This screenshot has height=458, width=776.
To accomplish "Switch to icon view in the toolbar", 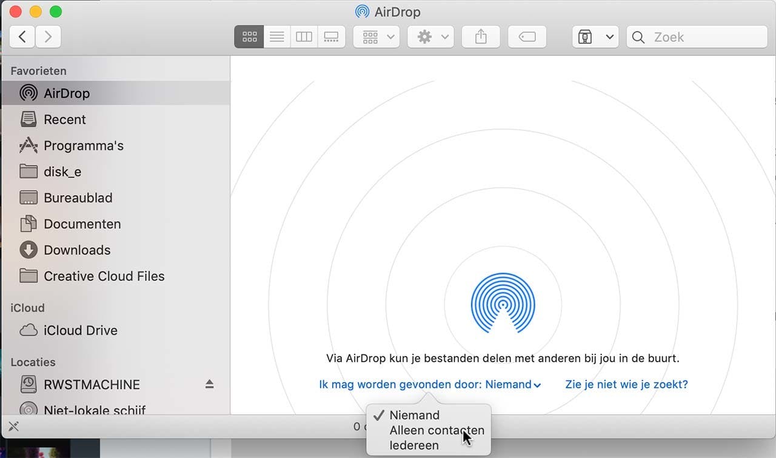I will tap(249, 36).
